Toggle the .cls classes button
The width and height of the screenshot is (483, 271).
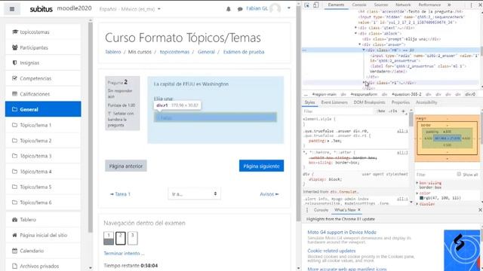pyautogui.click(x=392, y=111)
